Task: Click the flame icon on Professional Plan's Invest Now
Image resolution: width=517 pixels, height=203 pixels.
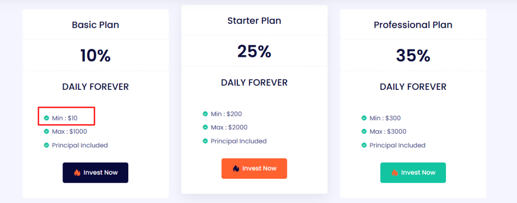Action: [395, 173]
